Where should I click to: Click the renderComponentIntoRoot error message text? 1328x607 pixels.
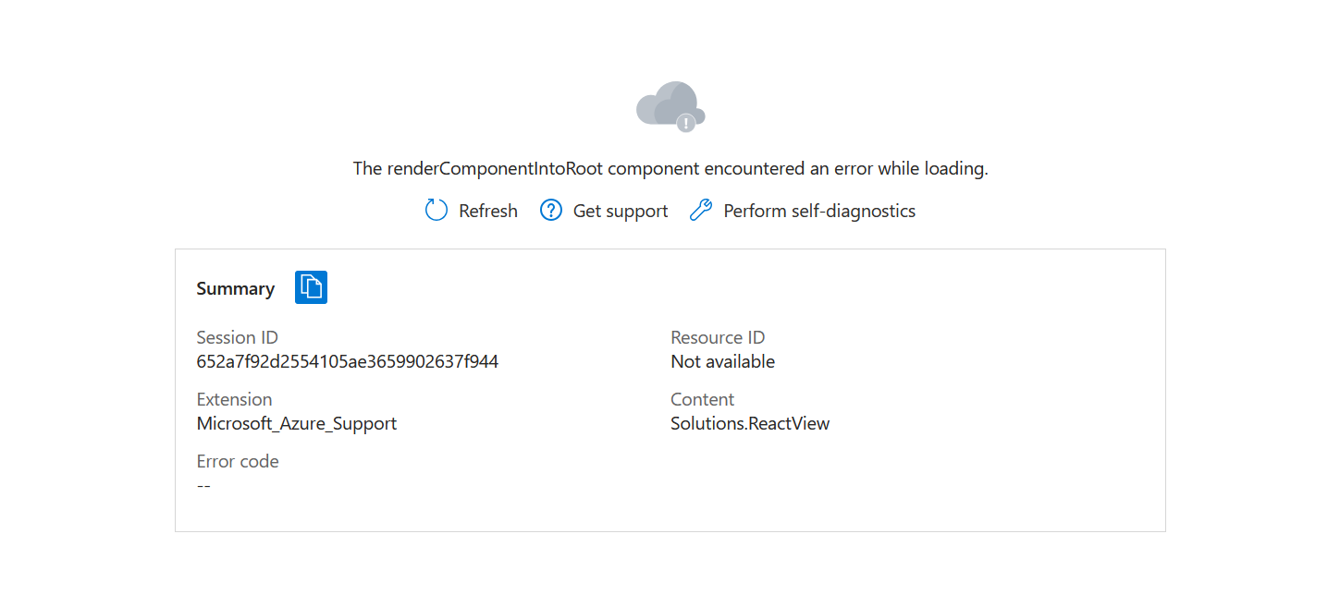(670, 168)
